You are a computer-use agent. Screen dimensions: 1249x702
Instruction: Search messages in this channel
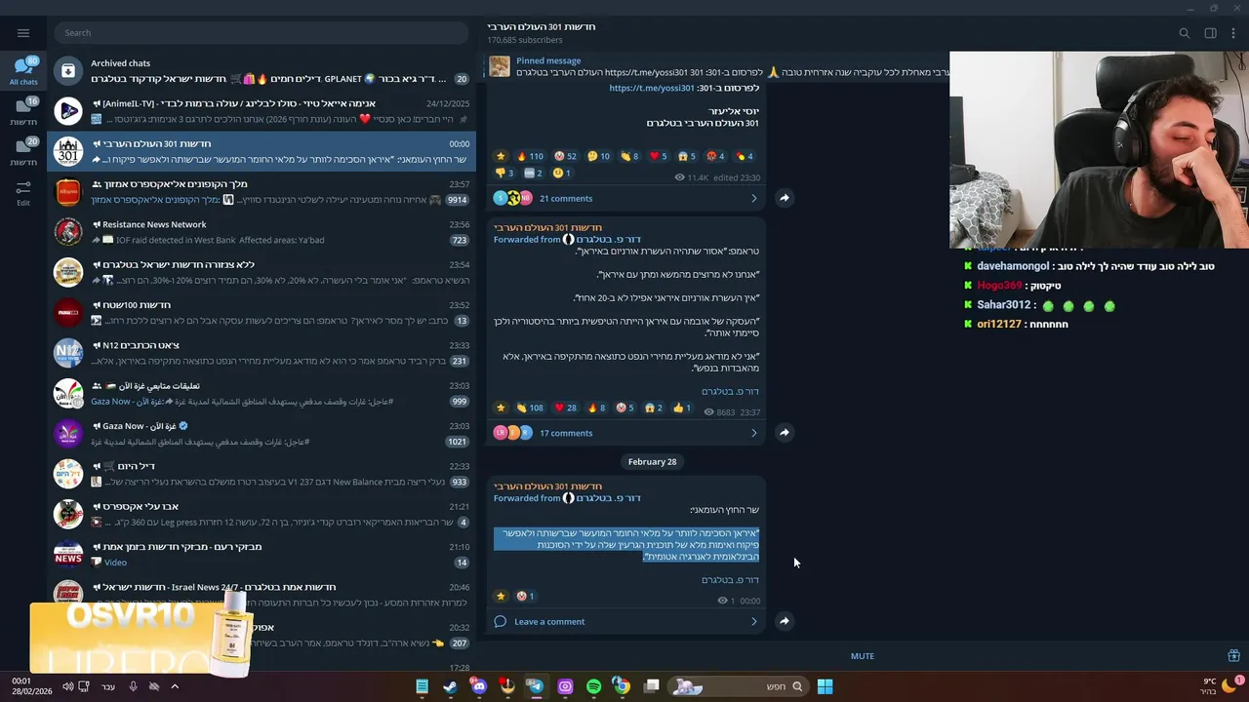pyautogui.click(x=1185, y=33)
